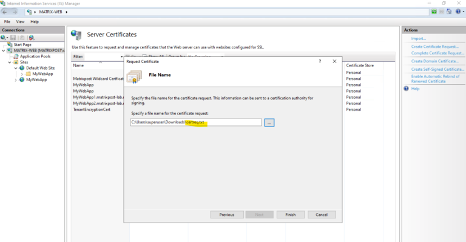Screen dimensions: 466x242
Task: Collapse the Sites node
Action: coord(10,62)
